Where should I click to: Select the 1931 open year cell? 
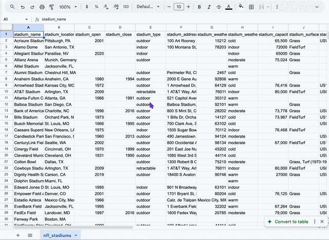click(x=89, y=156)
